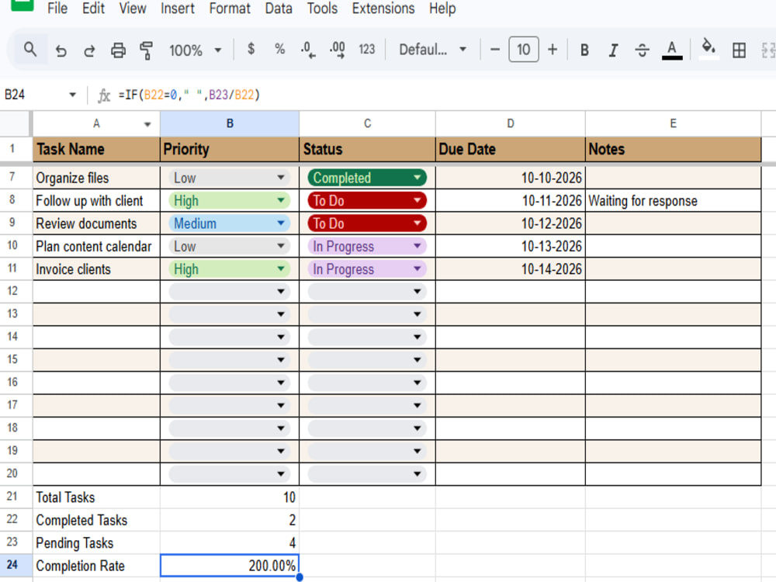Open the name box dropdown arrow
The height and width of the screenshot is (582, 776).
click(72, 95)
